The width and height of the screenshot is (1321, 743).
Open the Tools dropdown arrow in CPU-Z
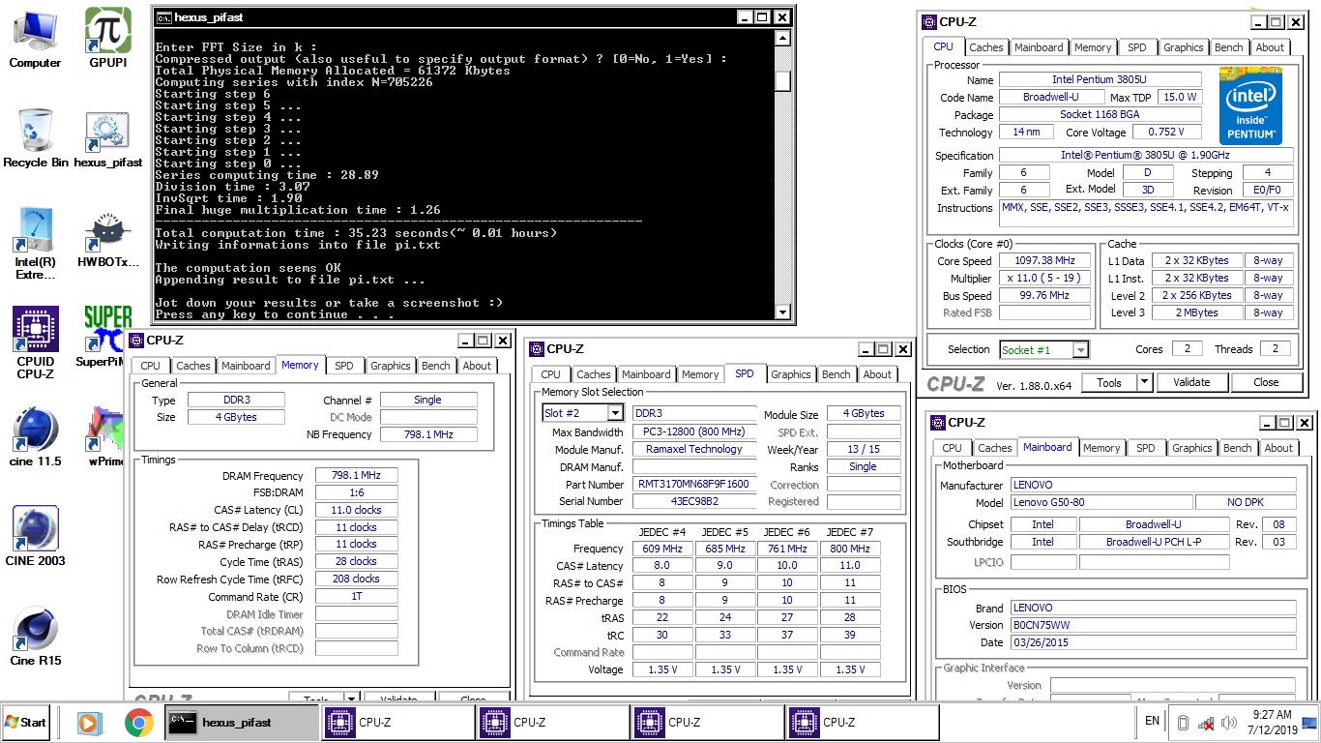[x=1144, y=382]
